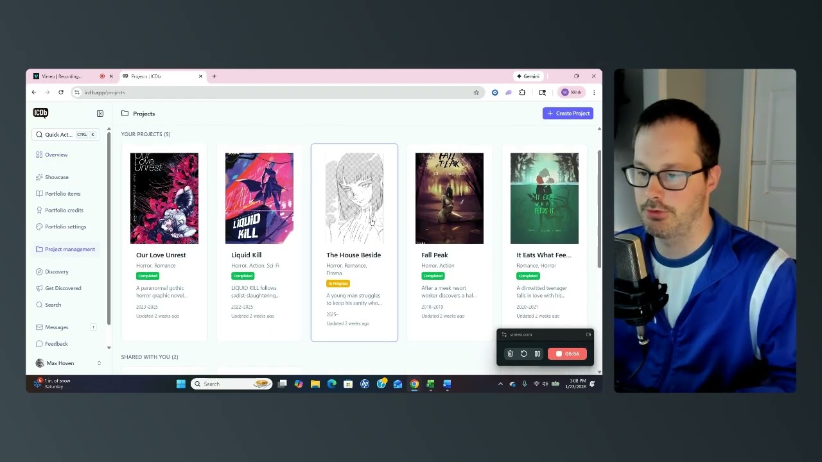Click the page vertical scrollbar

pyautogui.click(x=599, y=210)
